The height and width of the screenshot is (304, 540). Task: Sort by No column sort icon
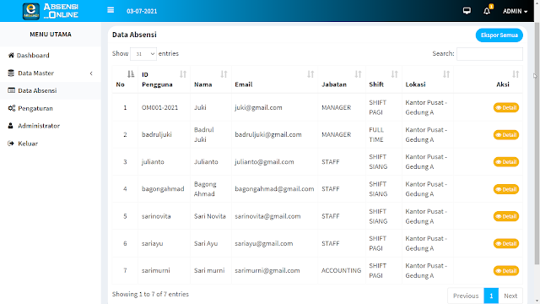pyautogui.click(x=131, y=74)
